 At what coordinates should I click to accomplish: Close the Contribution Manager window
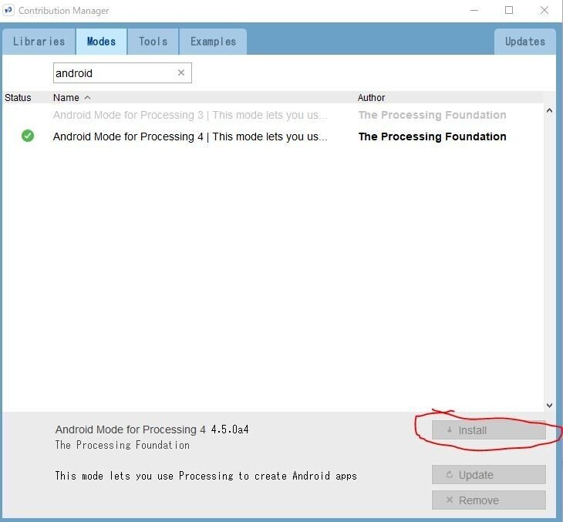tap(544, 11)
